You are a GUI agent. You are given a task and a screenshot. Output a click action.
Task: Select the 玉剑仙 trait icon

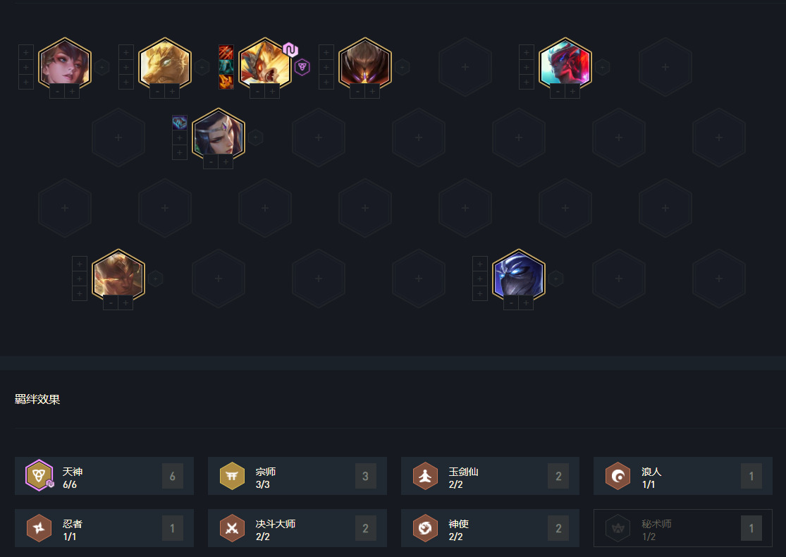[x=425, y=476]
